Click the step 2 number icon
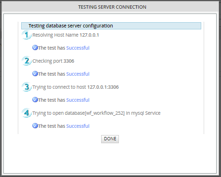Viewport: 221px width, 177px height. [26, 61]
